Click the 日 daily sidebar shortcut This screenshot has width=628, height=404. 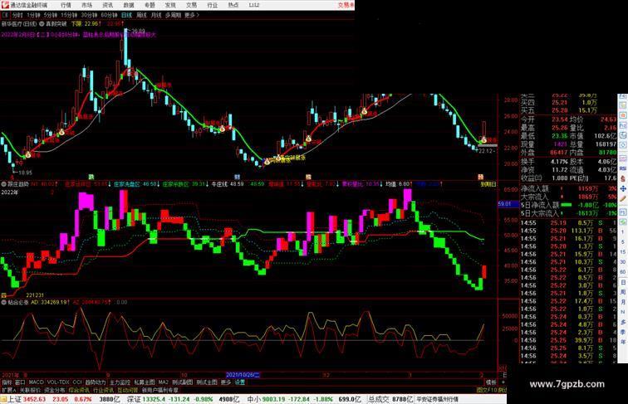(623, 282)
